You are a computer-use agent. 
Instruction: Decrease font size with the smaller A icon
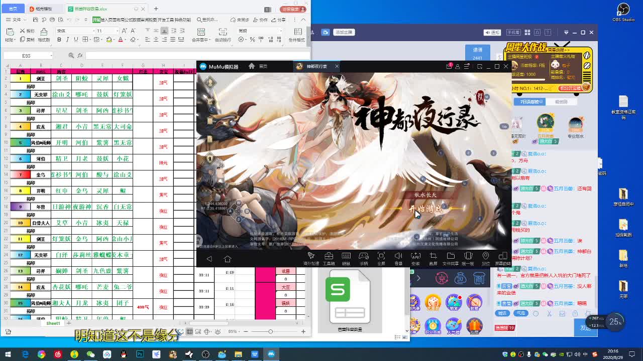pos(133,31)
